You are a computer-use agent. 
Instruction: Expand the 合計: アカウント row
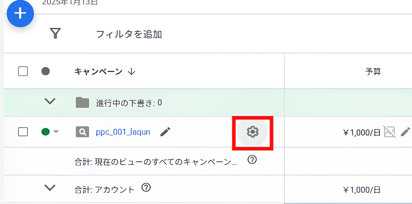50,187
